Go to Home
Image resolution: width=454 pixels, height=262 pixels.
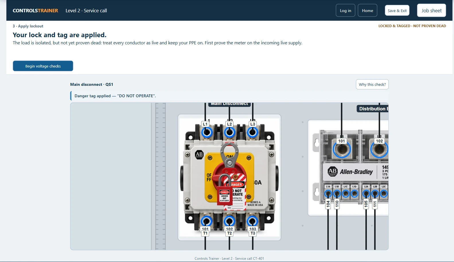click(367, 11)
